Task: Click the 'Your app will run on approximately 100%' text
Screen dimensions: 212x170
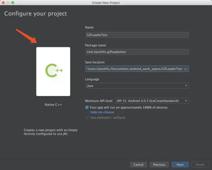Action: pyautogui.click(x=129, y=107)
